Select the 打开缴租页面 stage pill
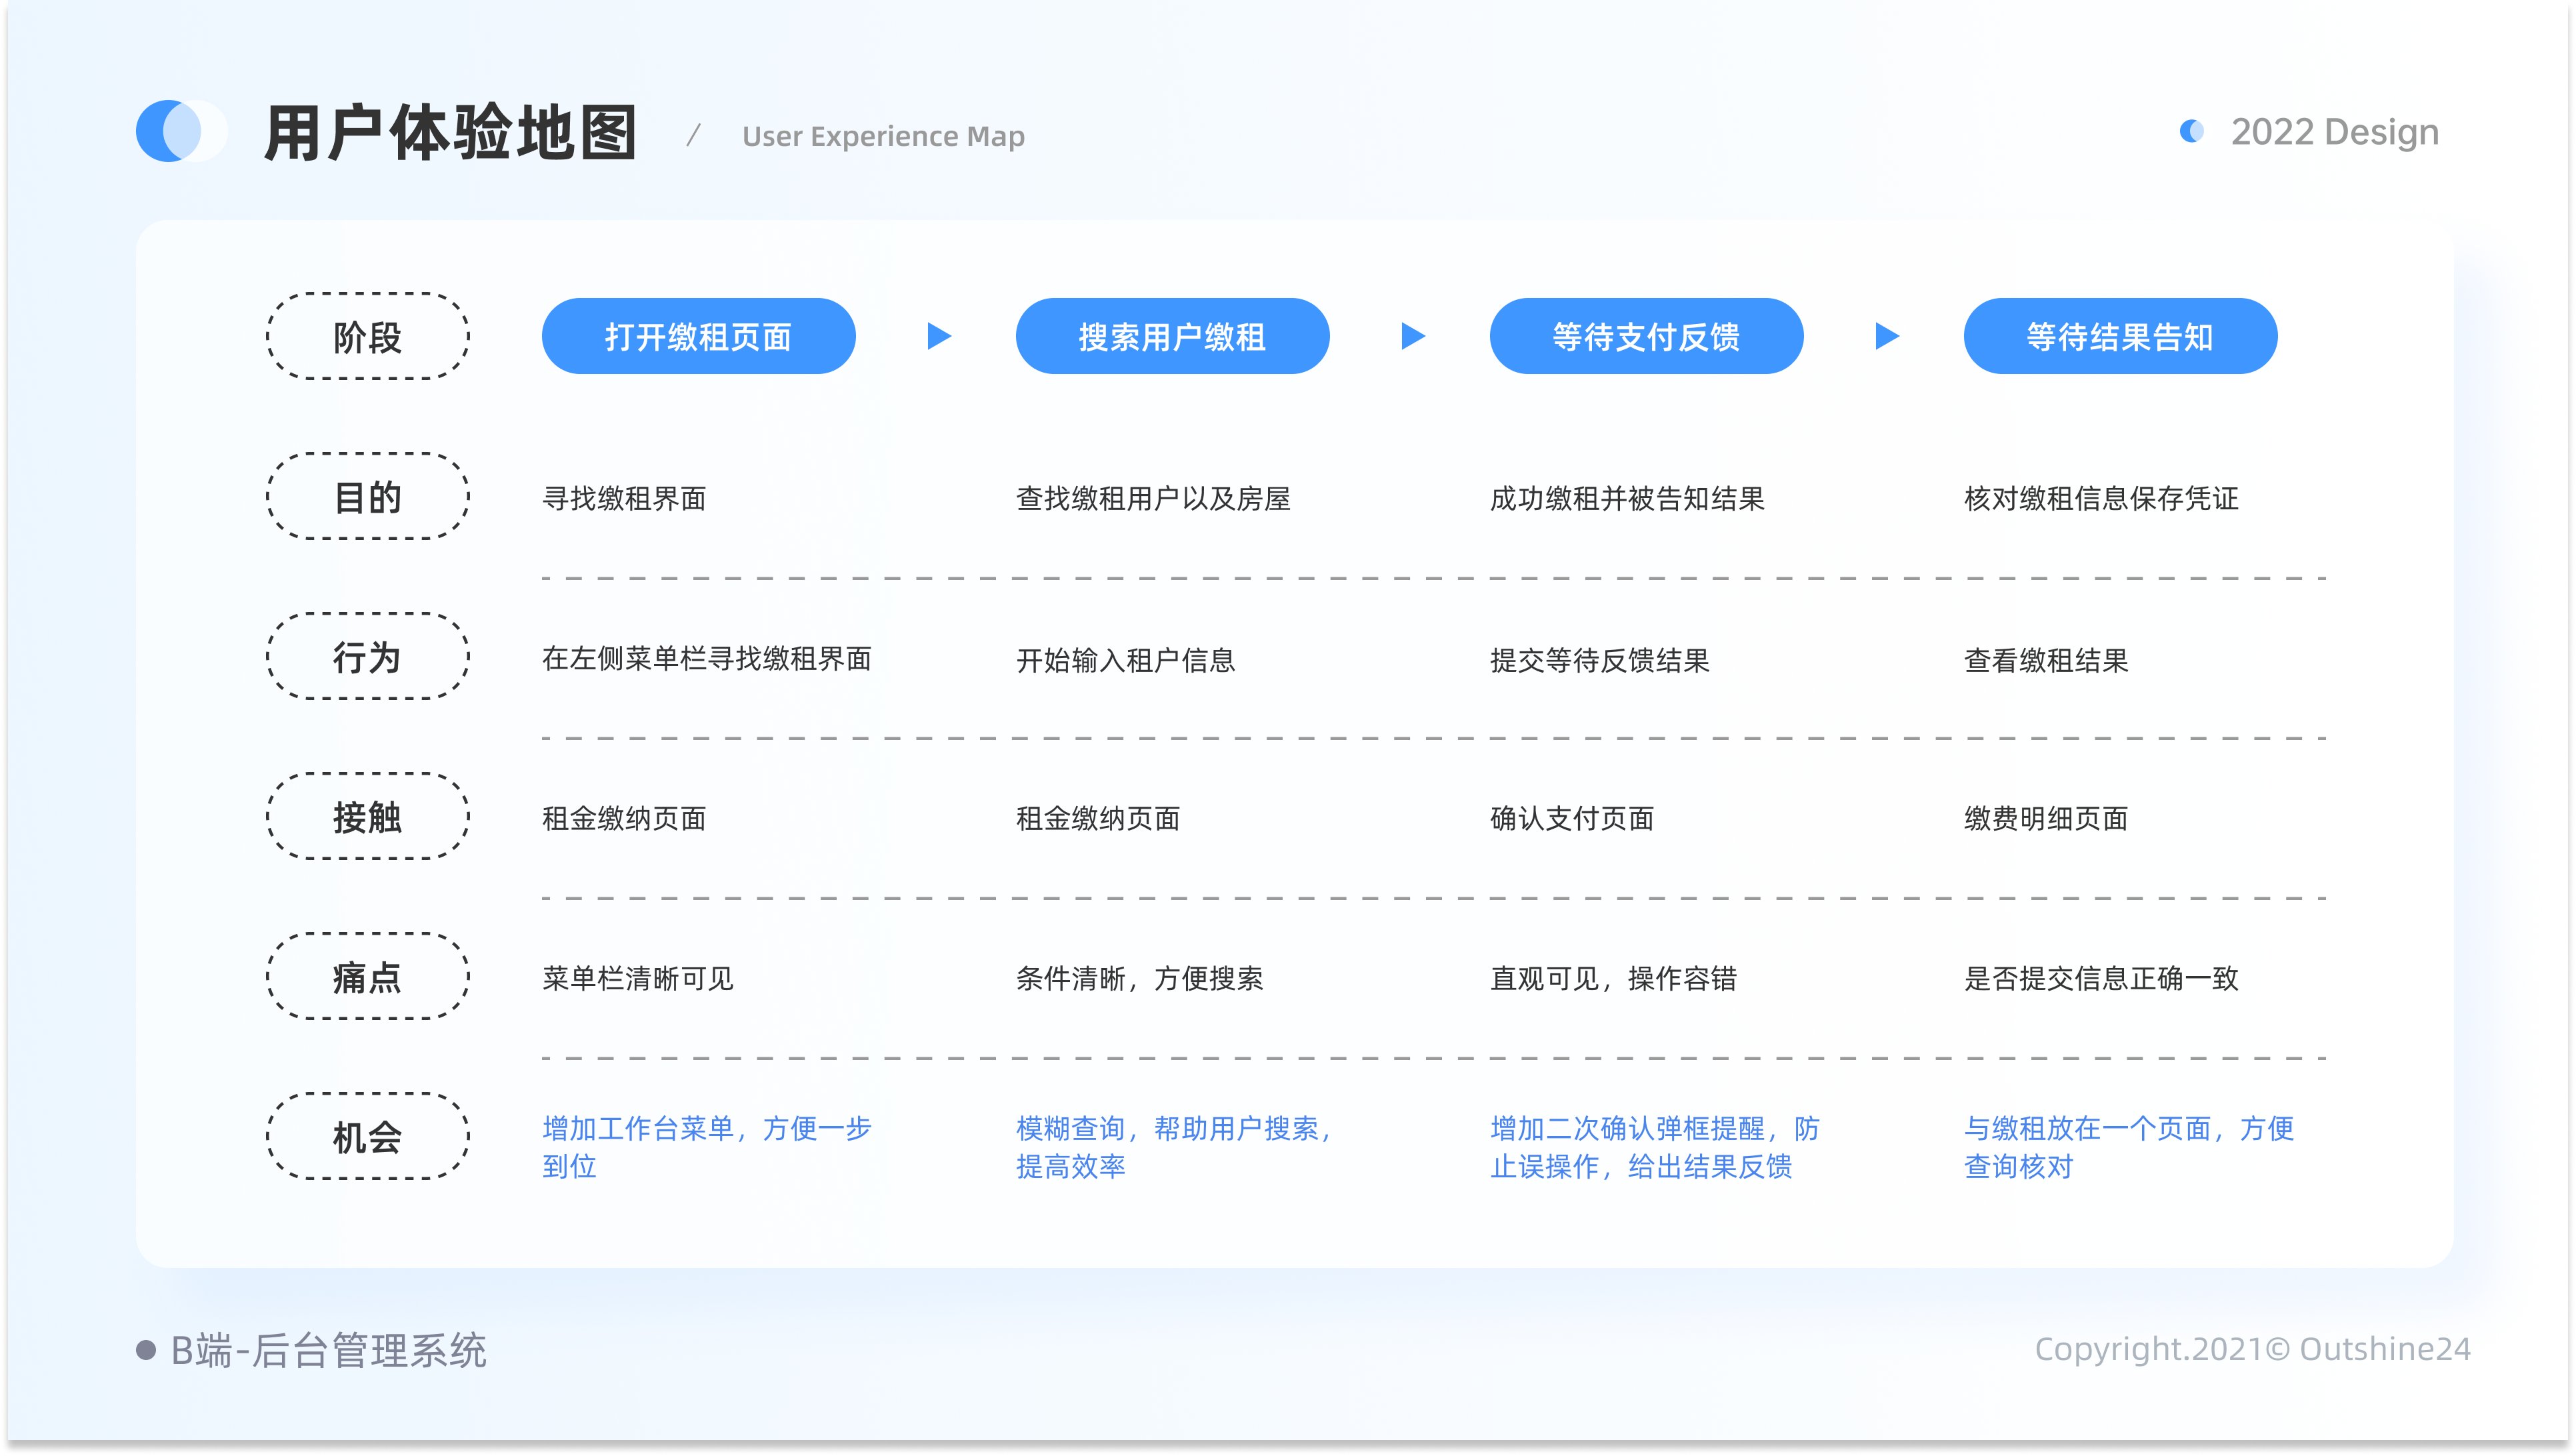The width and height of the screenshot is (2576, 1456). click(698, 336)
